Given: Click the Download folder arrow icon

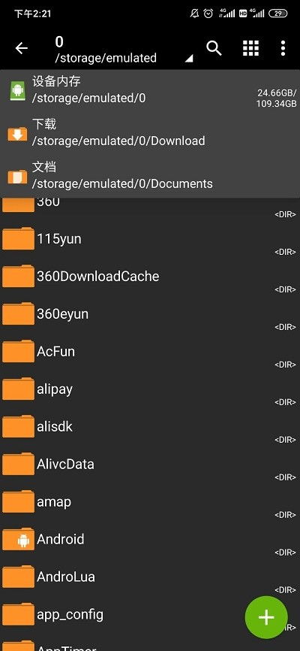Looking at the screenshot, I should coord(17,134).
